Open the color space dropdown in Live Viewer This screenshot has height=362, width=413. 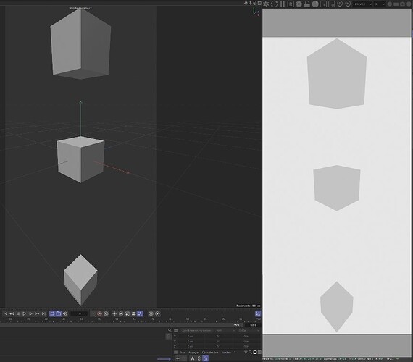tap(363, 4)
